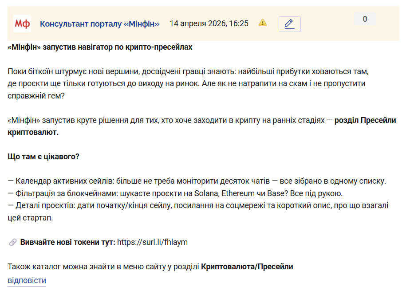Click the «відповісти» reply link

[x=27, y=280]
